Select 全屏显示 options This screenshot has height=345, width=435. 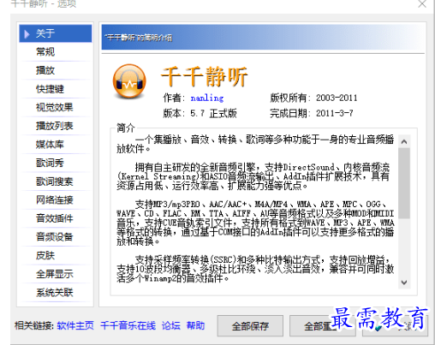coord(56,274)
